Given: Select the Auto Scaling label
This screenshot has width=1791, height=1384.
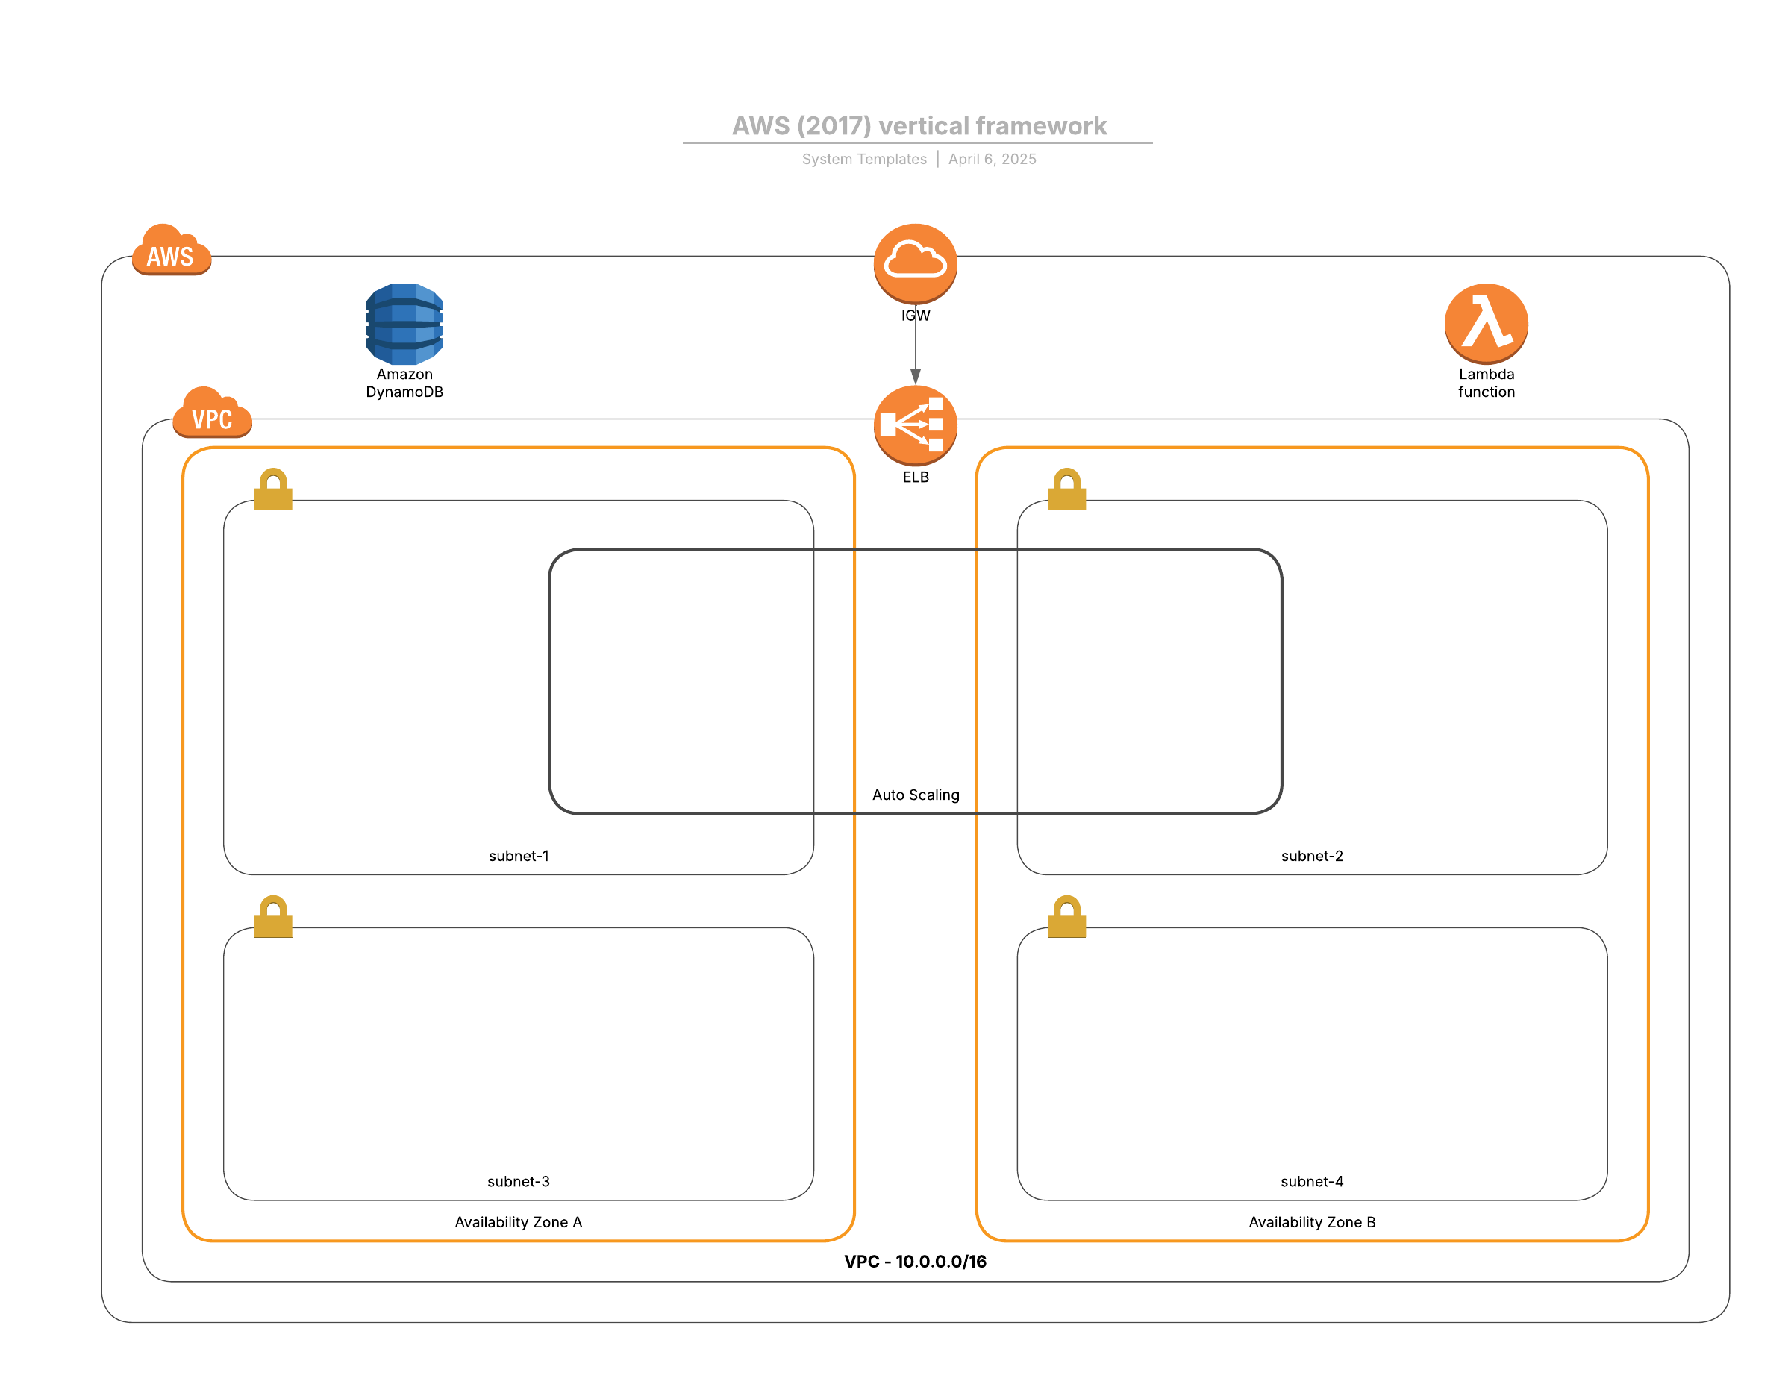Looking at the screenshot, I should [x=915, y=795].
